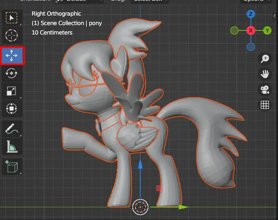Viewport: 278px width, 220px height.
Task: Click the negative Y axis gizmo circle
Action: point(234,31)
